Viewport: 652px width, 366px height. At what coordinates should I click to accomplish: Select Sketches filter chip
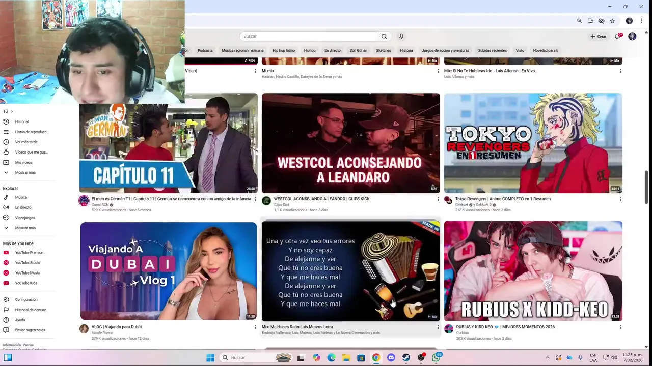384,50
